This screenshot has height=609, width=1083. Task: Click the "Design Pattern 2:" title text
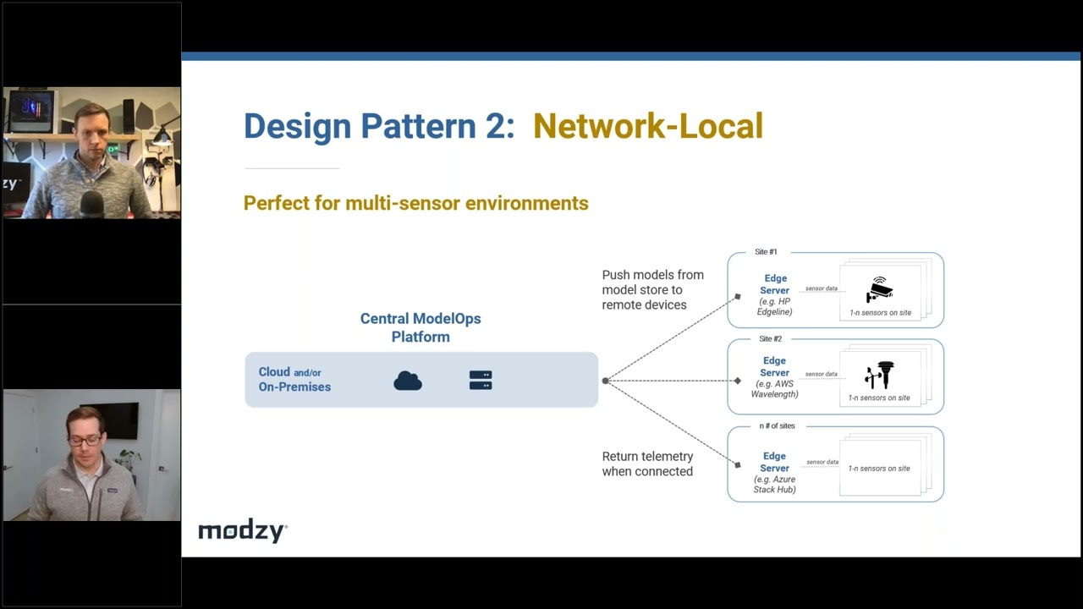(x=379, y=126)
